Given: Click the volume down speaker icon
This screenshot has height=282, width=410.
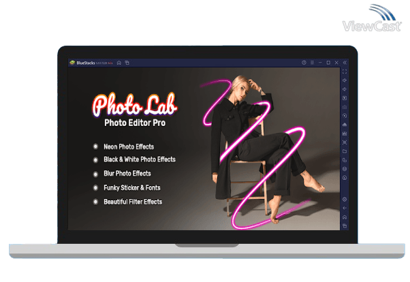Looking at the screenshot, I should [x=345, y=89].
